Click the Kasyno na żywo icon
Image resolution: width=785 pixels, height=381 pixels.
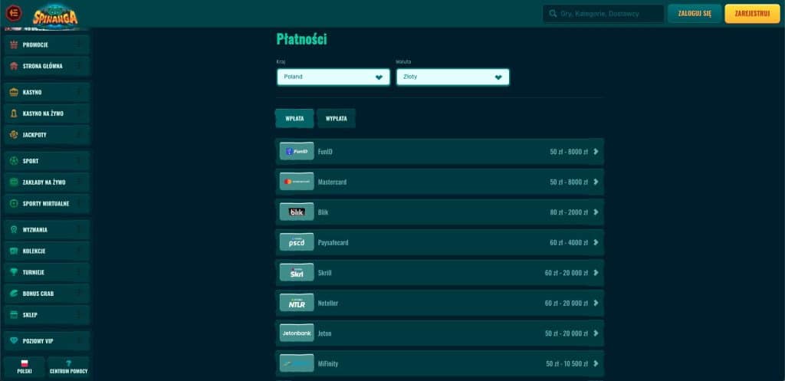click(14, 113)
